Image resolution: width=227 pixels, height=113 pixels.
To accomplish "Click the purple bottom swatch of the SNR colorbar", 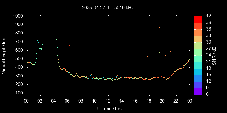I will (198, 91).
